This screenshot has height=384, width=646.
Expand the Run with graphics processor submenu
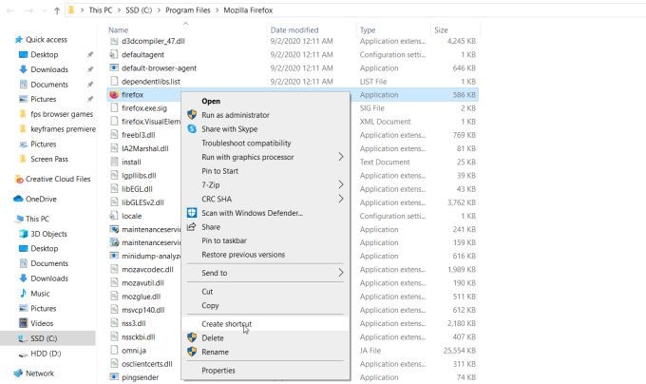(x=341, y=157)
